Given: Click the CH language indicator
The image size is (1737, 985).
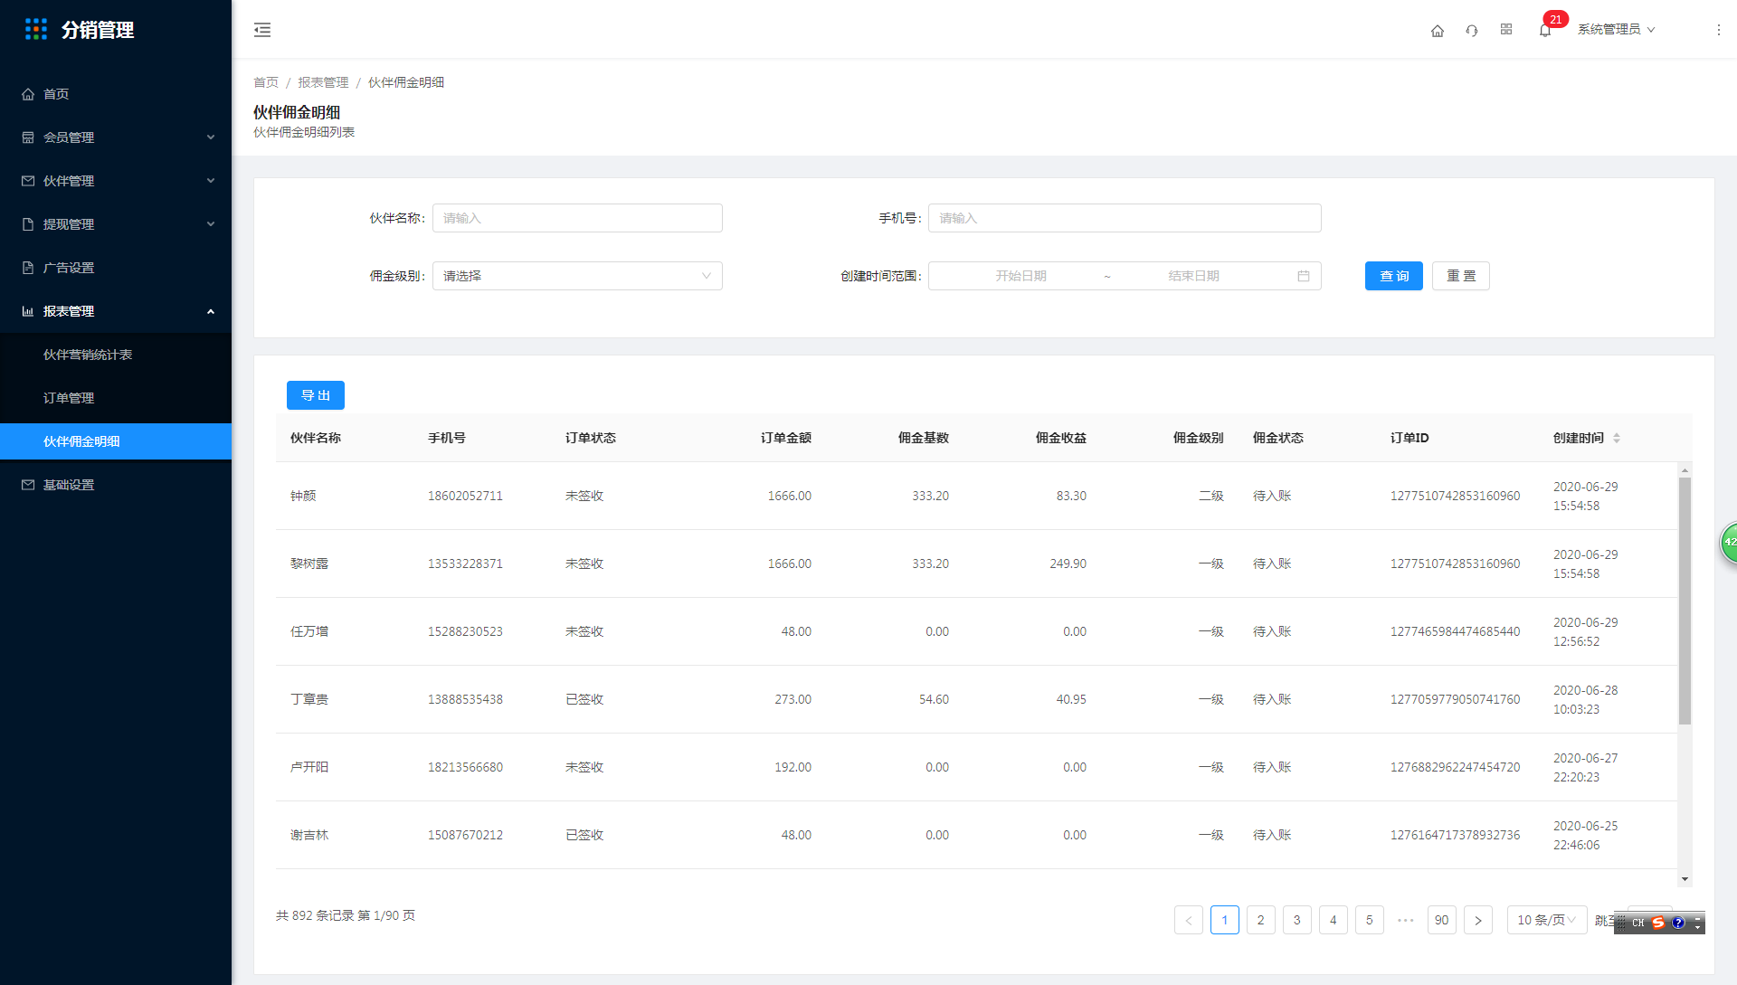Looking at the screenshot, I should click(1638, 923).
